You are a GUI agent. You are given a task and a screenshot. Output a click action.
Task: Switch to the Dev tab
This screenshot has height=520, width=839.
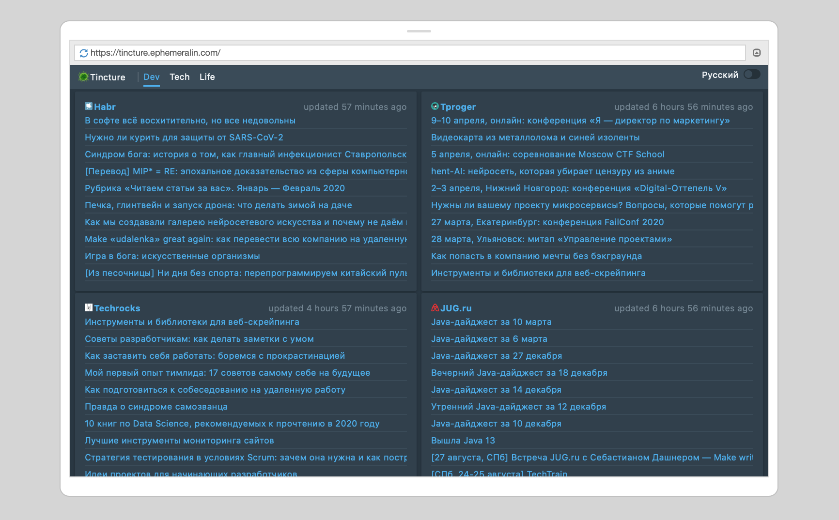(x=152, y=77)
